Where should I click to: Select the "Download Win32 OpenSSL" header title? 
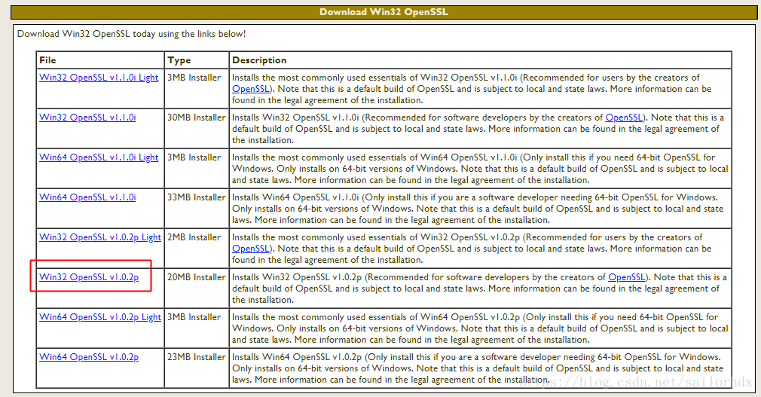pos(384,12)
